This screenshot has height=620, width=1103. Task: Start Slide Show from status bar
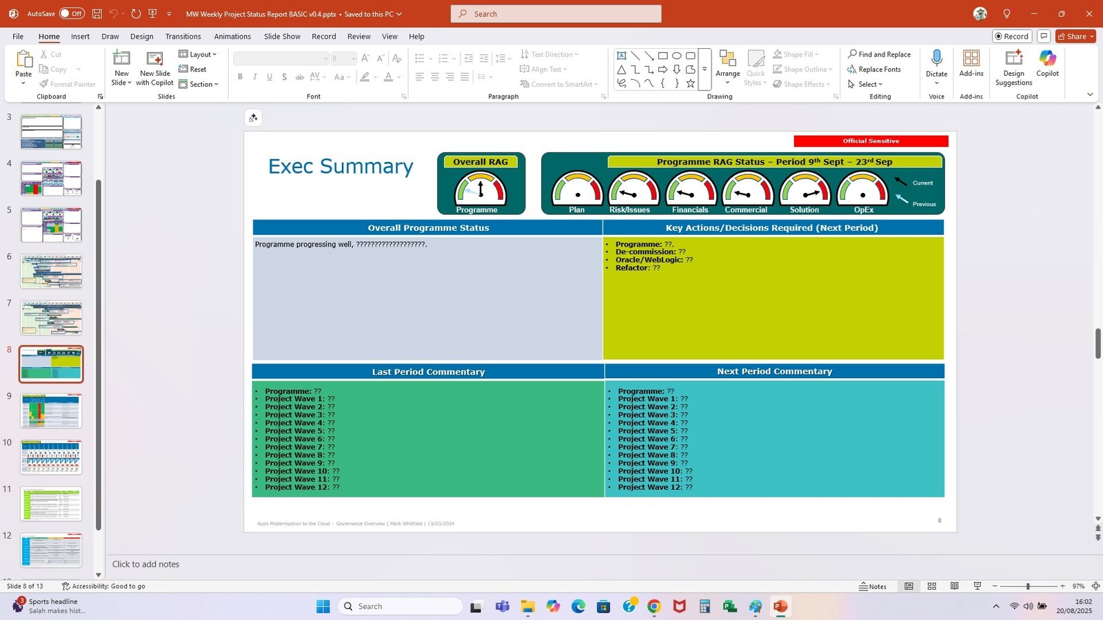[977, 586]
